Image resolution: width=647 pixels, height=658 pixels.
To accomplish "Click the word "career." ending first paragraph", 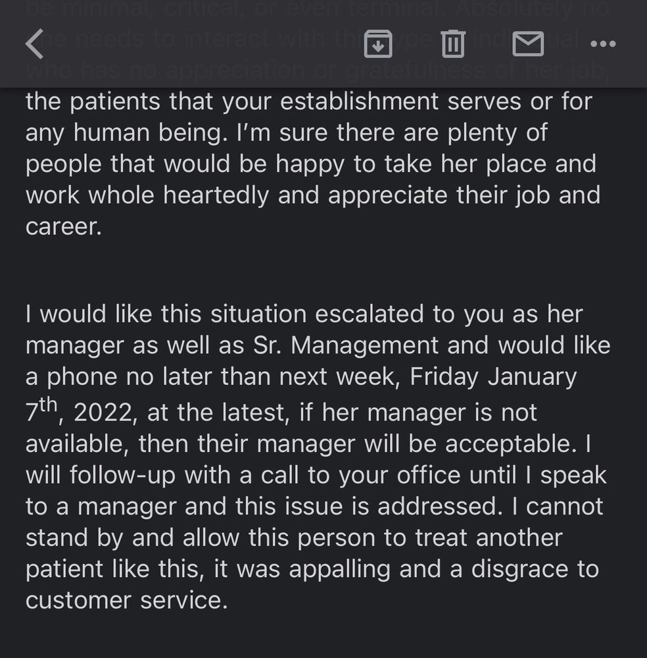I will click(x=64, y=226).
